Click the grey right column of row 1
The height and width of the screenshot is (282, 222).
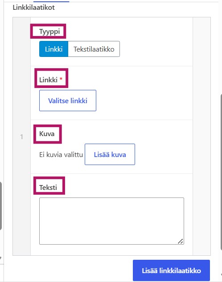[201, 136]
